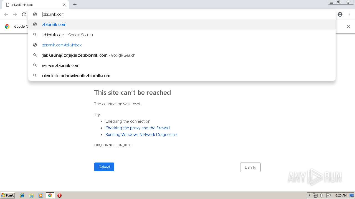Open the network tray icon
The width and height of the screenshot is (355, 199).
[x=315, y=195]
